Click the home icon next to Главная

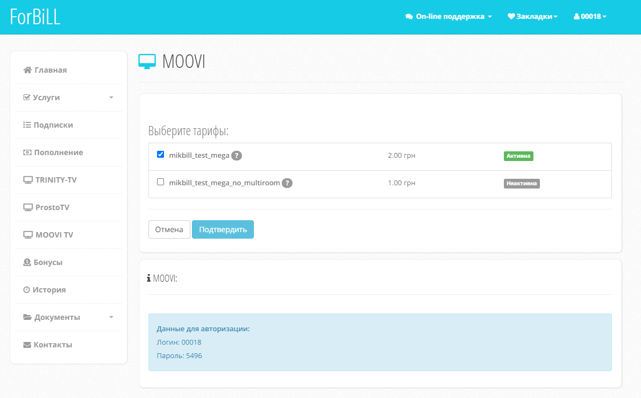[27, 70]
